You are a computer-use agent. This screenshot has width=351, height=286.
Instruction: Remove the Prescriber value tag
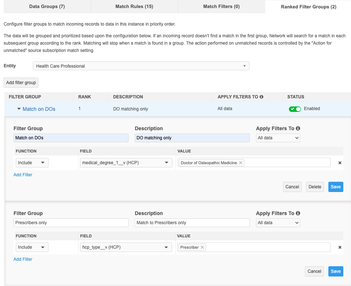tap(202, 247)
